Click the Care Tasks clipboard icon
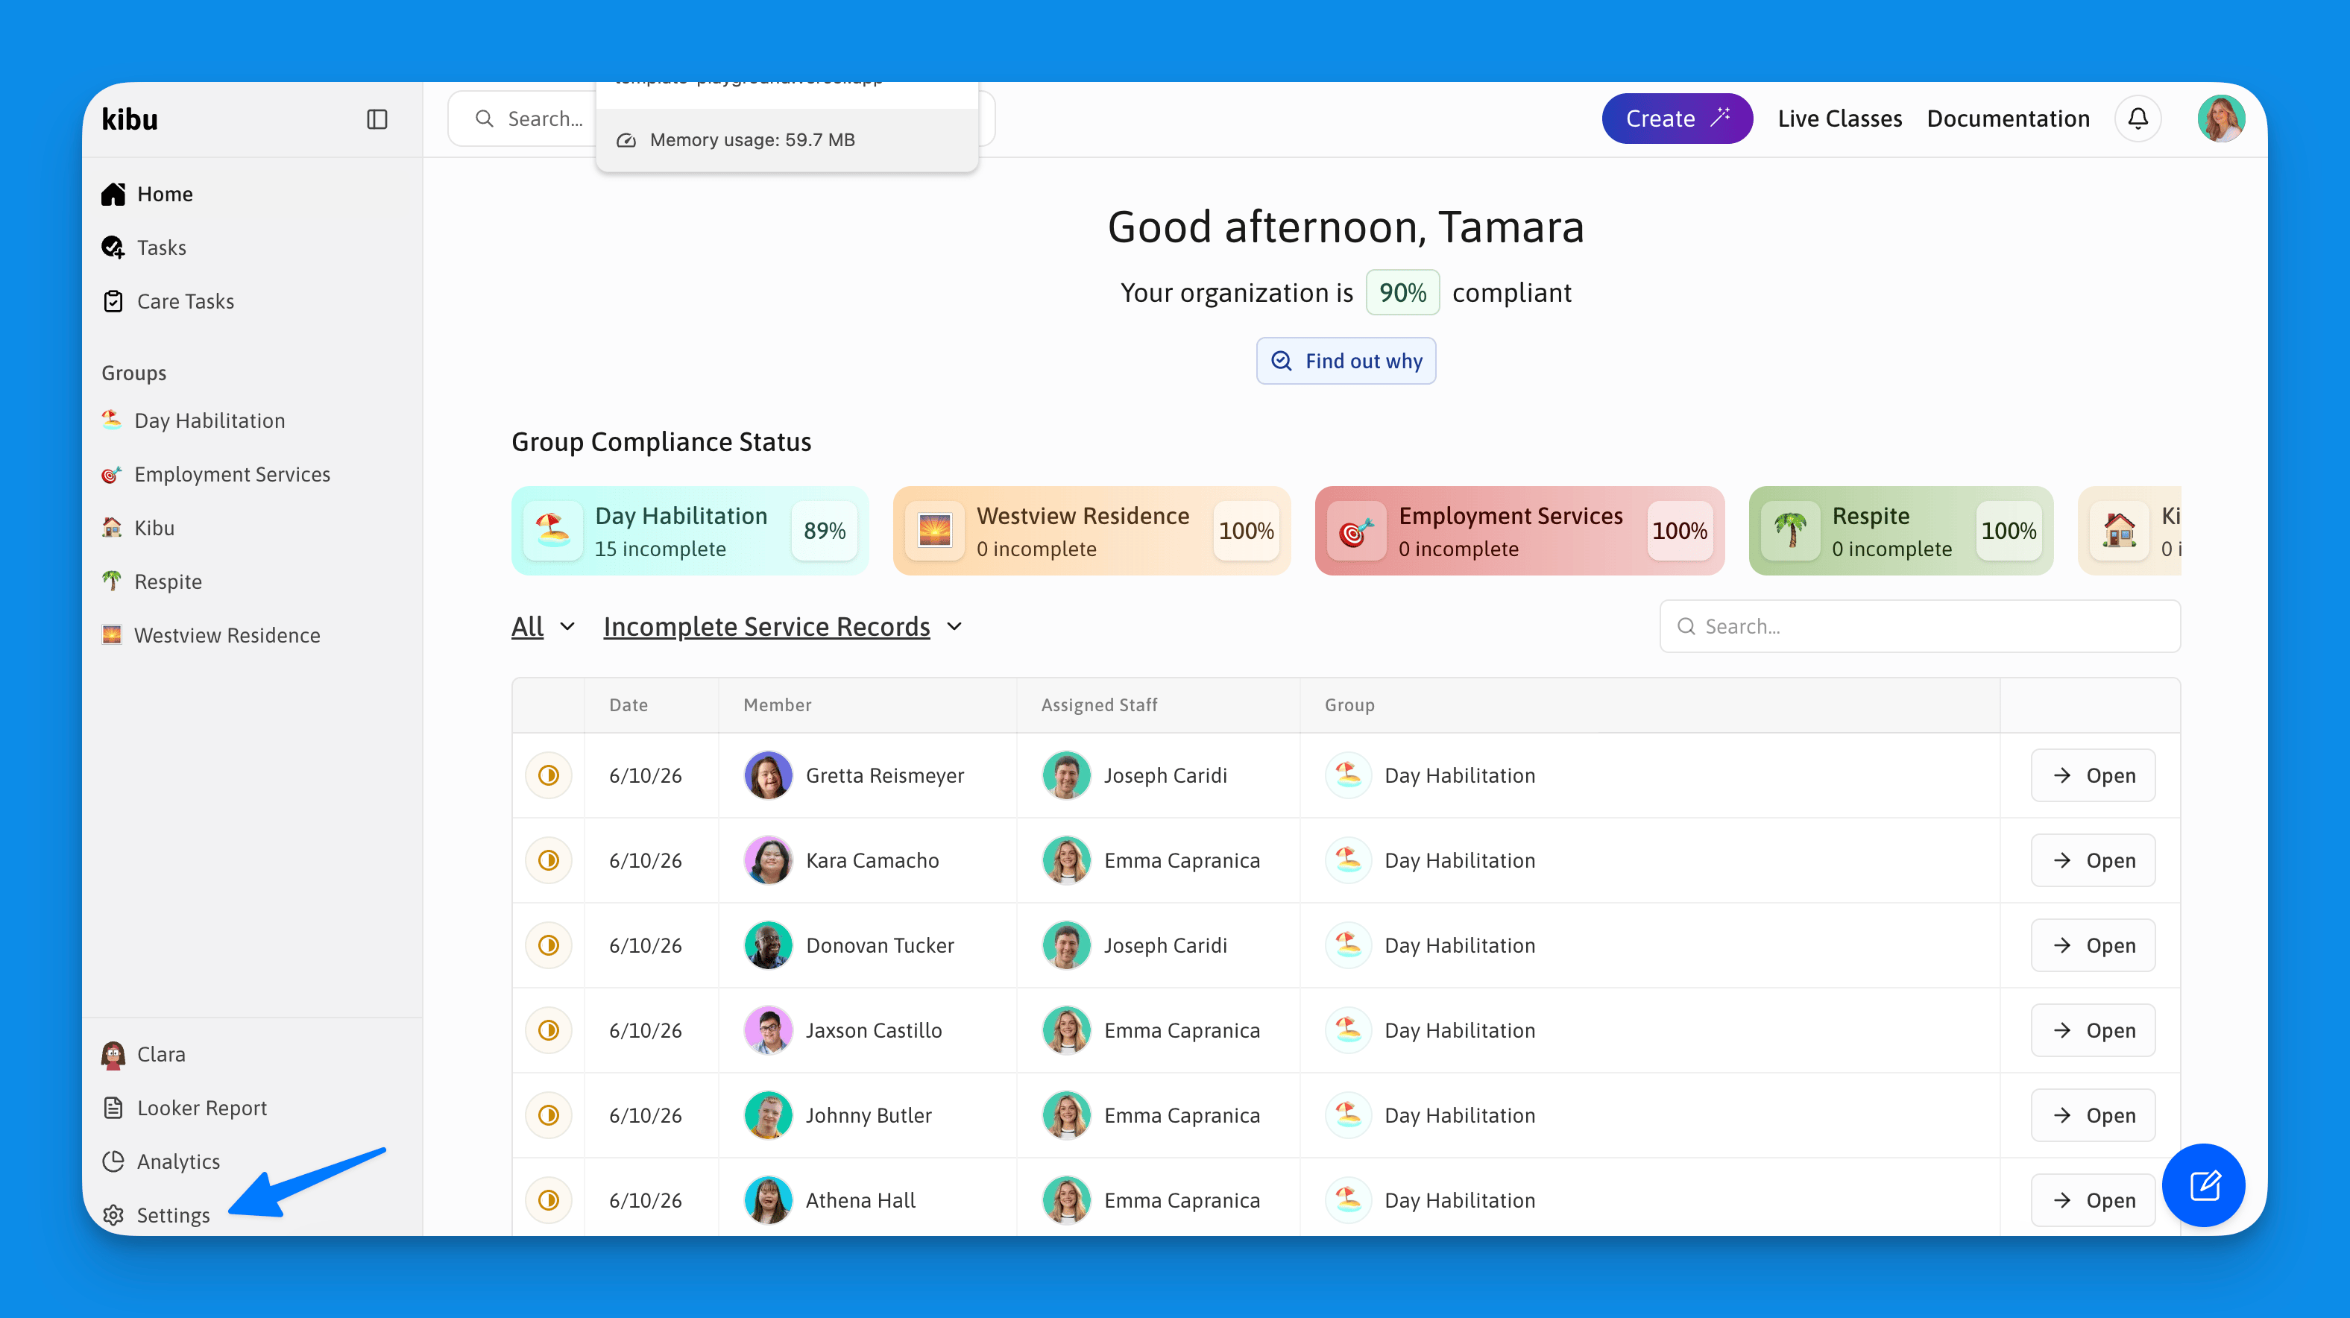The height and width of the screenshot is (1318, 2350). point(113,302)
